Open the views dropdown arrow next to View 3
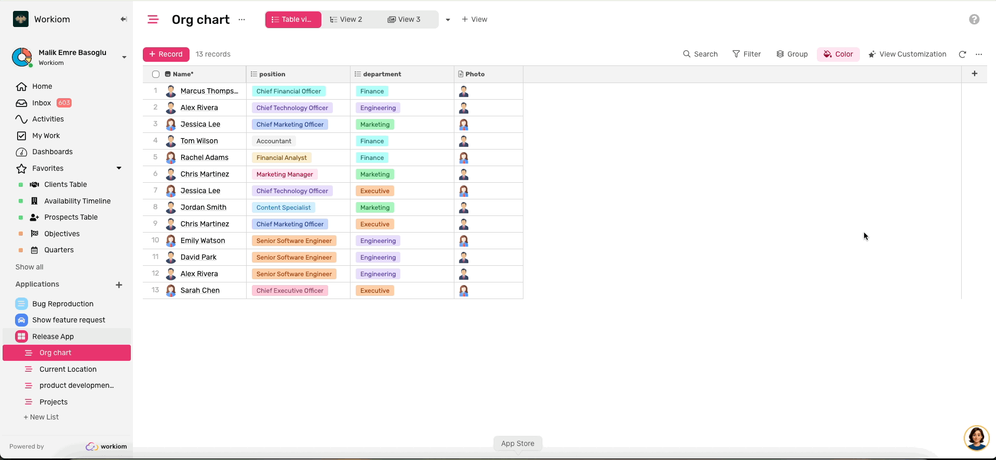 [448, 20]
